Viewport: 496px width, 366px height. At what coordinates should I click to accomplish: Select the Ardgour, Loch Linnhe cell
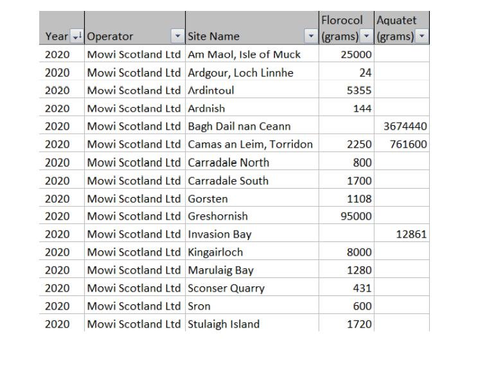coord(240,73)
